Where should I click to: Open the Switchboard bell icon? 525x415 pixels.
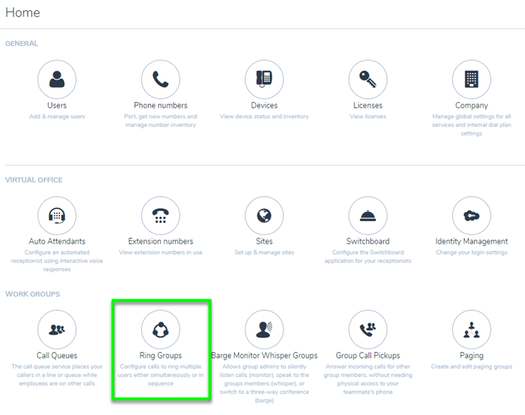tap(367, 216)
